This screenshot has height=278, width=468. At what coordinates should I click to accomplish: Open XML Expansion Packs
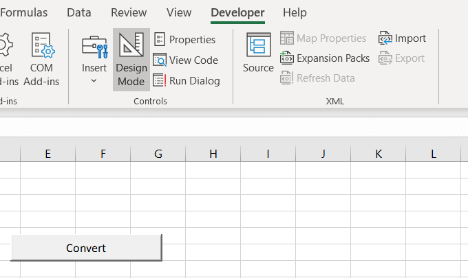pos(325,58)
